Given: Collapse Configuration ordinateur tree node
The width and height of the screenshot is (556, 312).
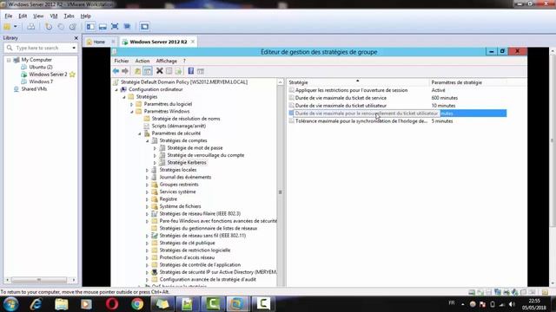Looking at the screenshot, I should [x=116, y=89].
